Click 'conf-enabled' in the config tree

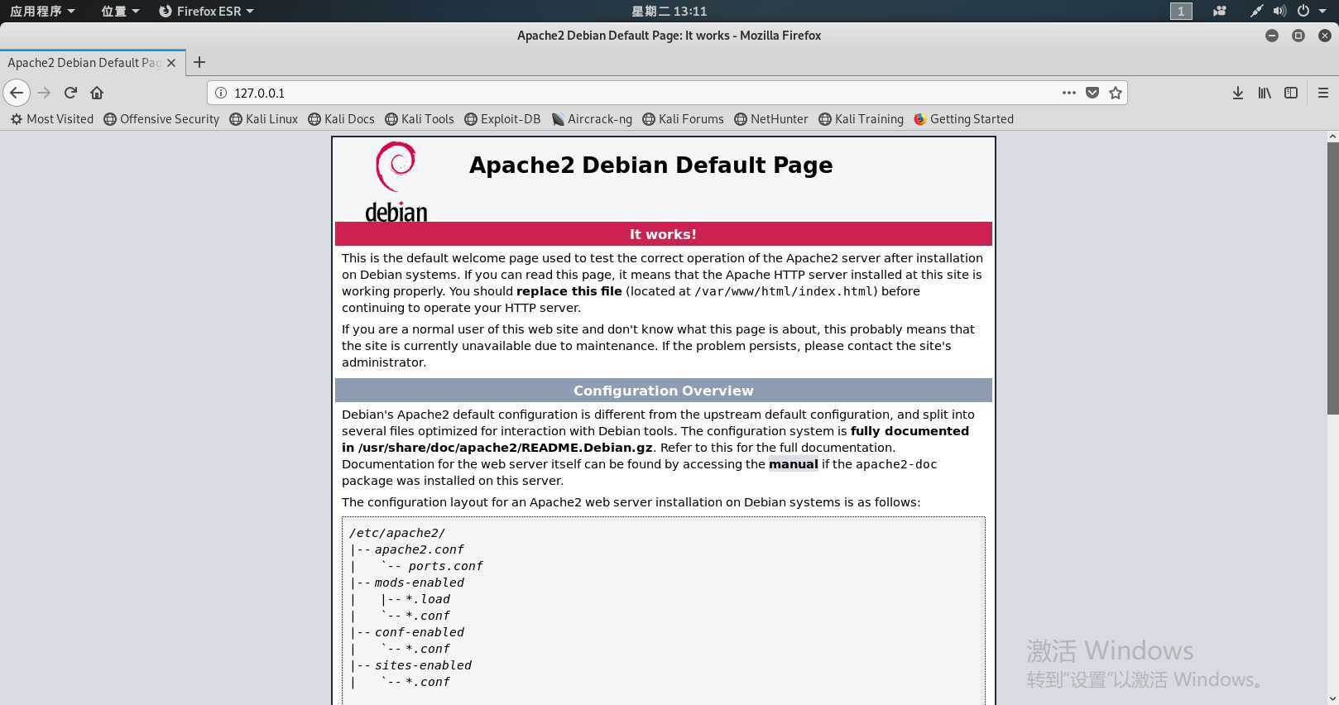pyautogui.click(x=419, y=632)
